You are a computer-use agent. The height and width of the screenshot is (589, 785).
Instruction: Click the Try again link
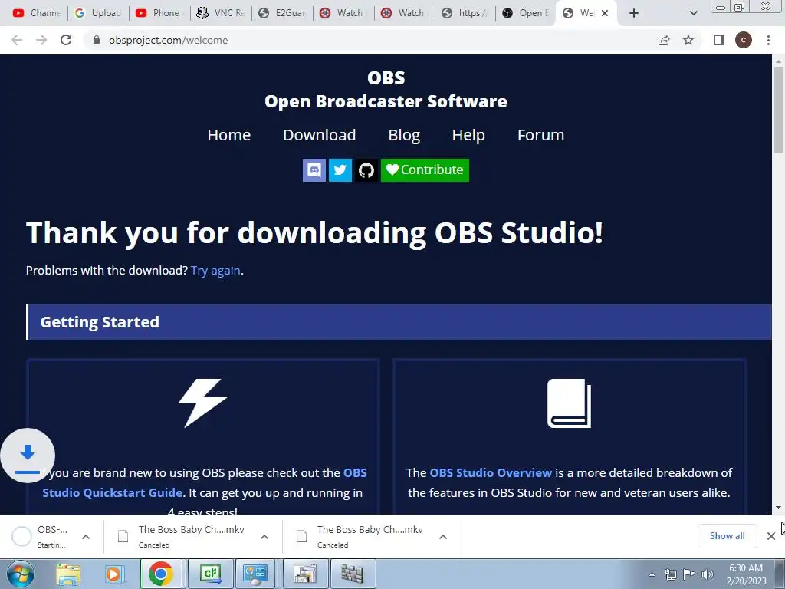(x=215, y=271)
